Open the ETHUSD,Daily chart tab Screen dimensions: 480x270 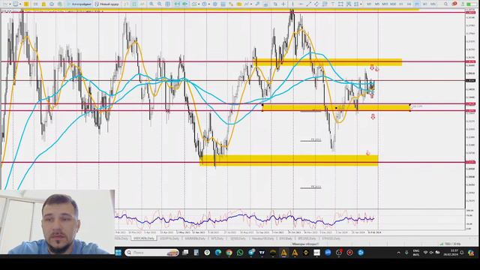(331, 238)
